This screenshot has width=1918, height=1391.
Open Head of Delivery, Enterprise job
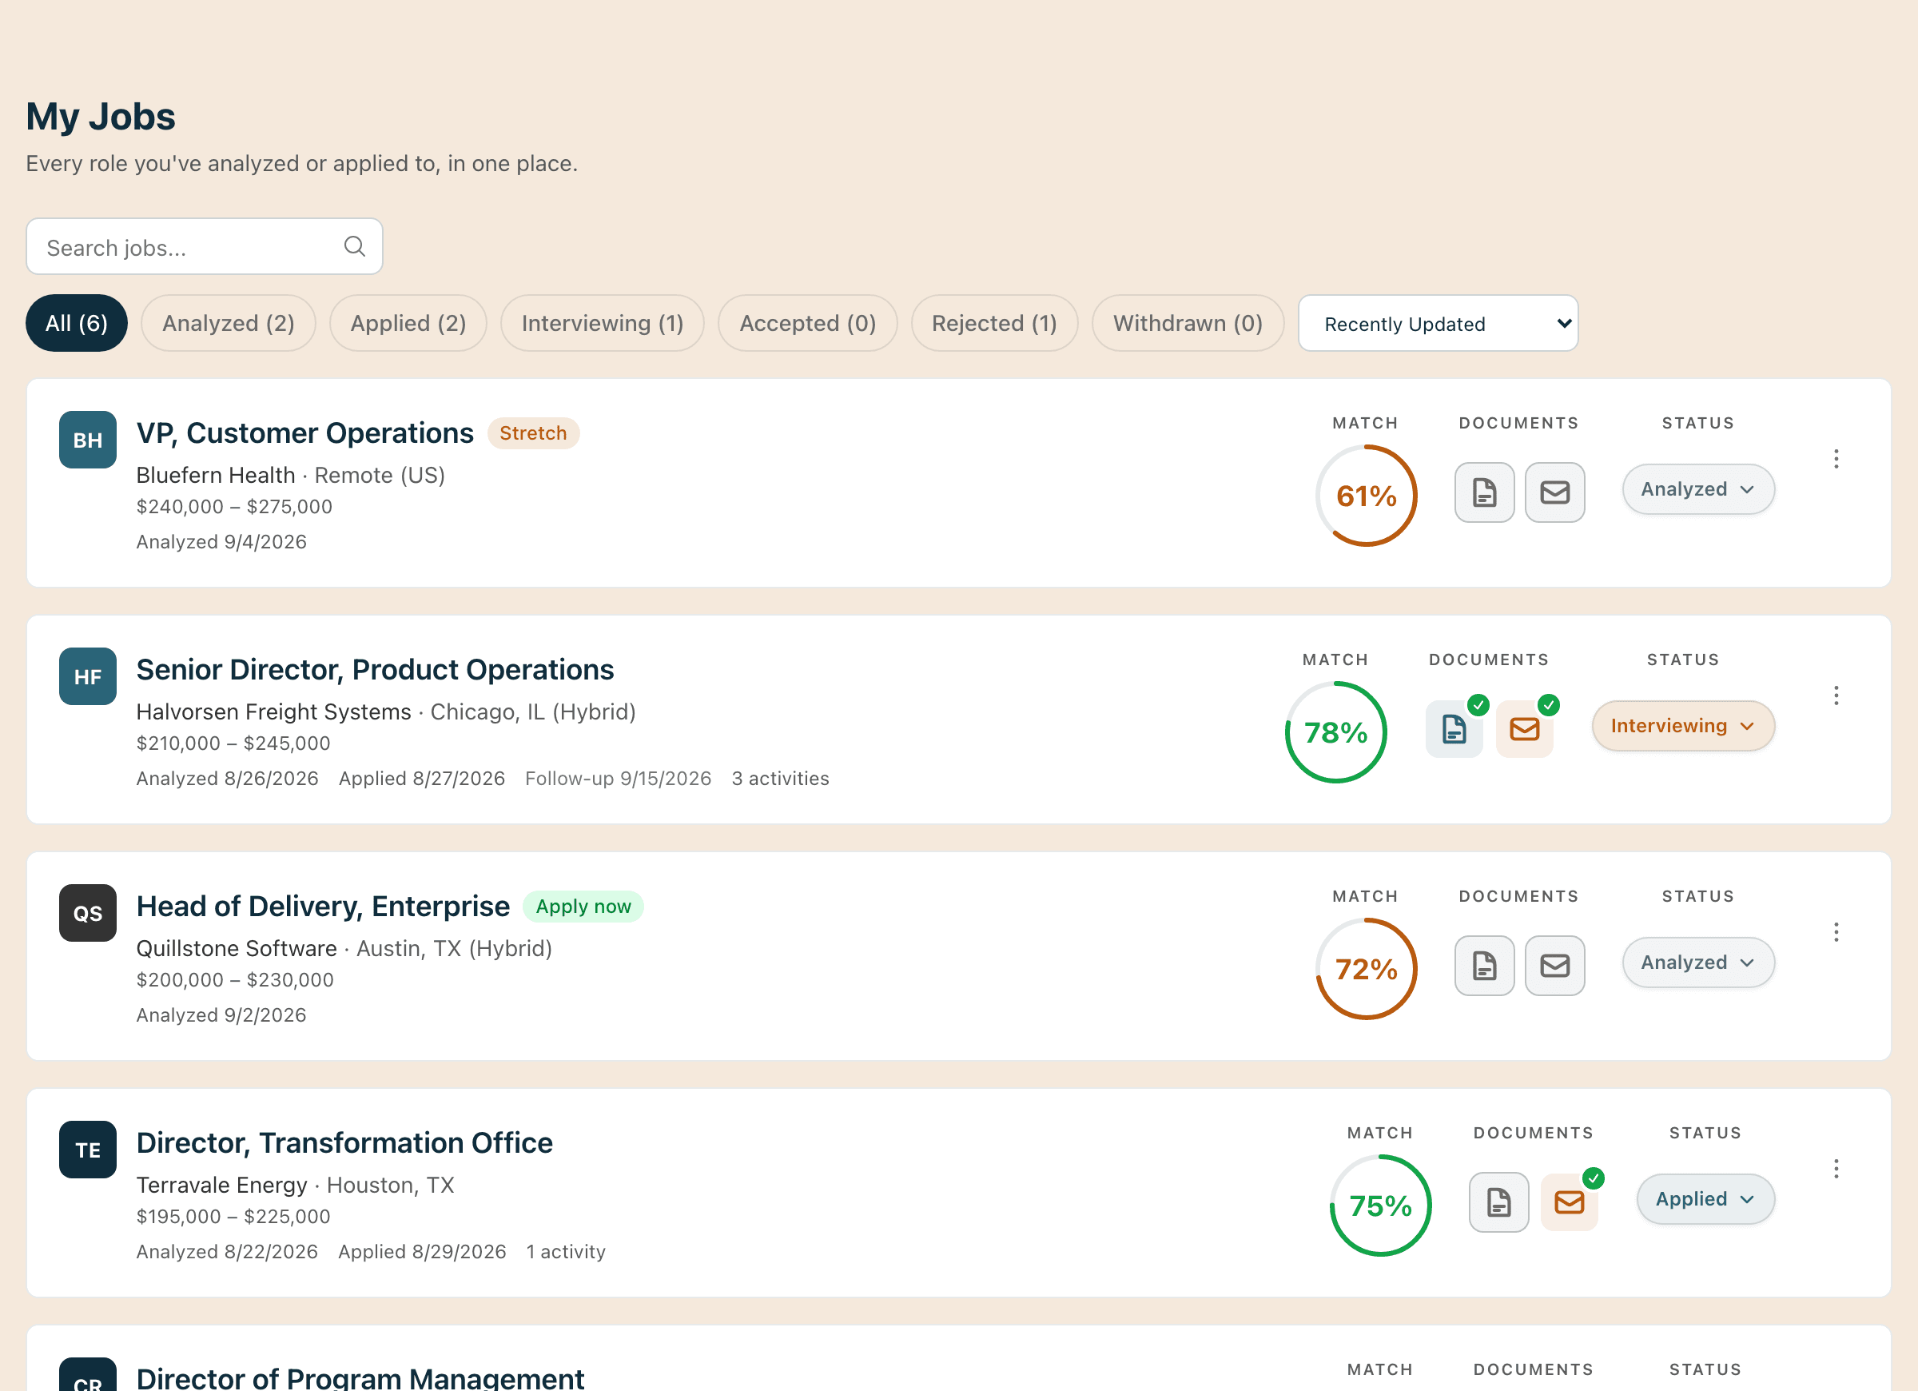coord(323,907)
